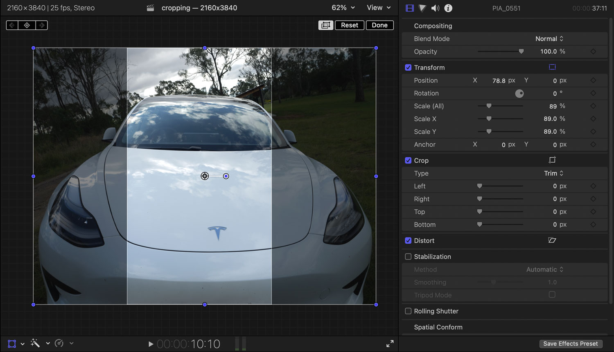The image size is (614, 352).
Task: Play the clip with play button
Action: 151,344
